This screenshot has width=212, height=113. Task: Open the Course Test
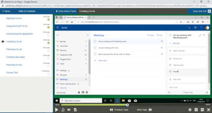pyautogui.click(x=12, y=73)
